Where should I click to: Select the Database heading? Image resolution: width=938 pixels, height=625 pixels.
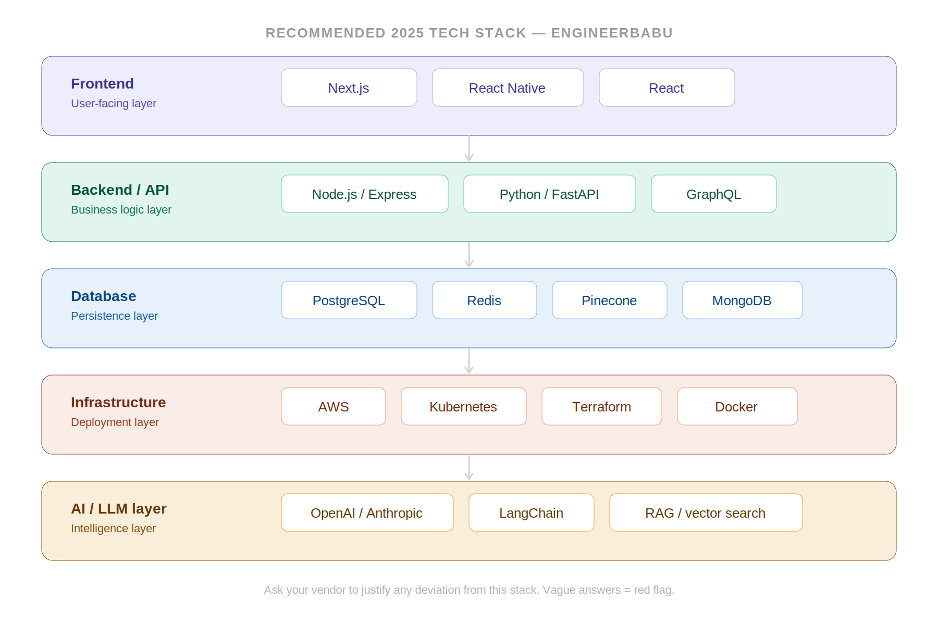(104, 296)
